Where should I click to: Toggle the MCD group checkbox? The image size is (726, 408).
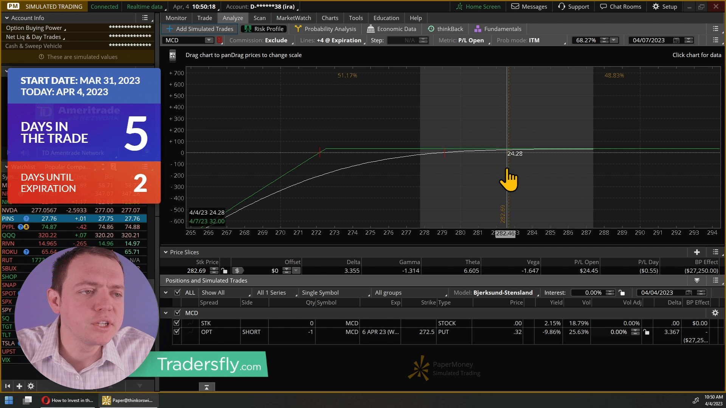(177, 313)
